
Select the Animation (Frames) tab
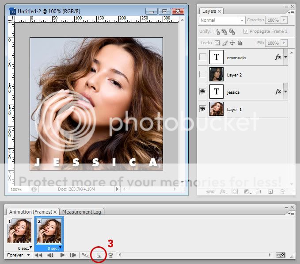click(30, 212)
